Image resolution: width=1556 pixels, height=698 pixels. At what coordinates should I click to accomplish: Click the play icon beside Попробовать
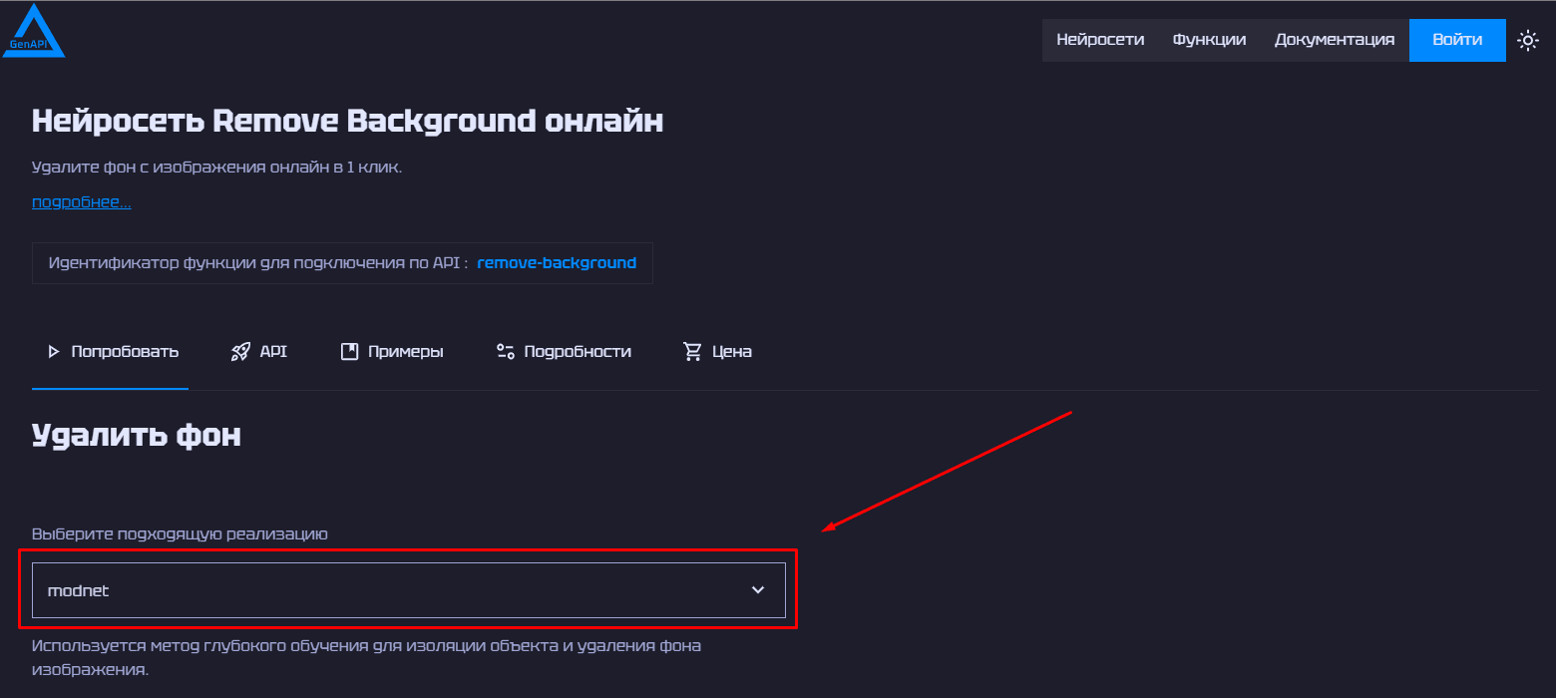coord(54,352)
